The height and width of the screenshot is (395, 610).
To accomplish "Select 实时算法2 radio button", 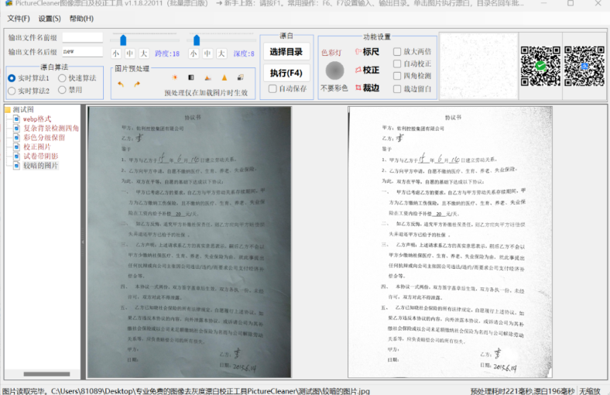I will (12, 91).
